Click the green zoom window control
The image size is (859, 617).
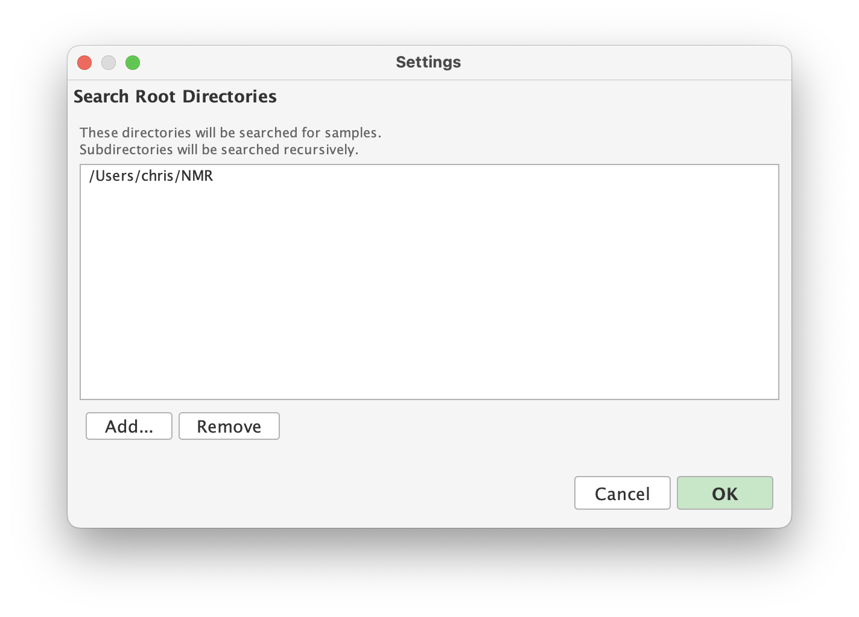point(133,63)
